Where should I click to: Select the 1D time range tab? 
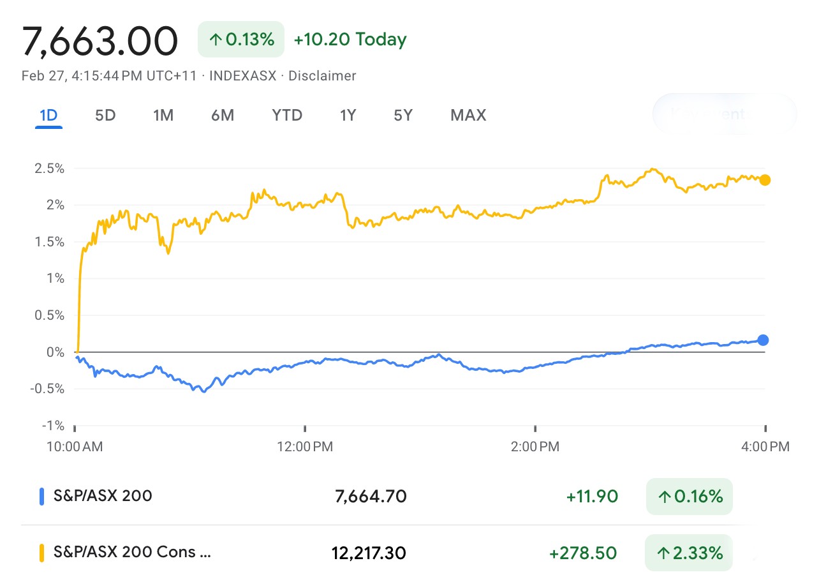pyautogui.click(x=48, y=116)
